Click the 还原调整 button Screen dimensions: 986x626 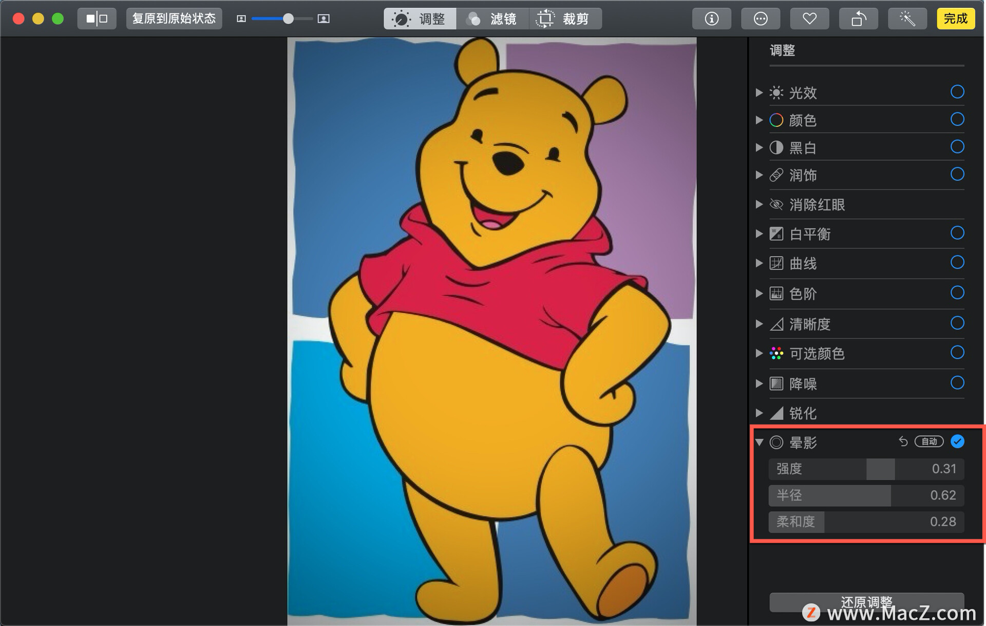(x=866, y=602)
